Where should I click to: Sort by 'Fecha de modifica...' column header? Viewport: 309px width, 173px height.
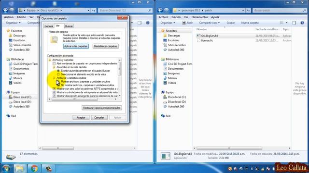pyautogui.click(x=267, y=29)
